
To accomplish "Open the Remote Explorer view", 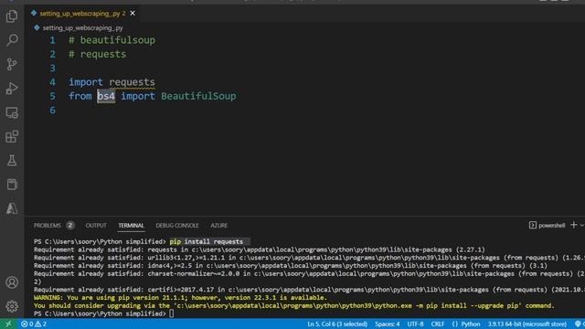I will (12, 112).
